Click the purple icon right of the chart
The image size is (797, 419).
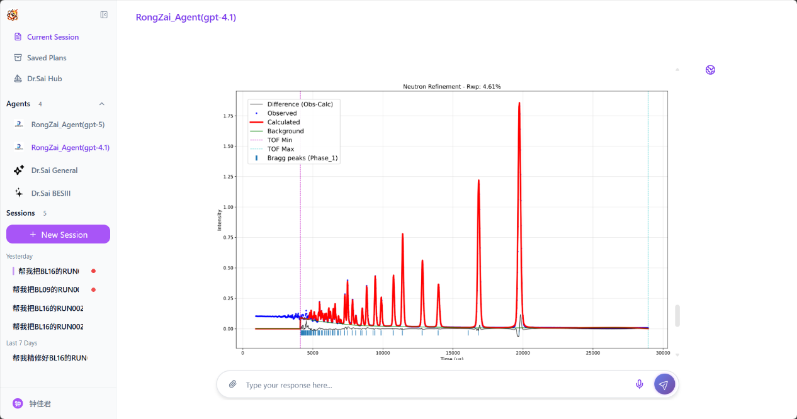tap(710, 70)
